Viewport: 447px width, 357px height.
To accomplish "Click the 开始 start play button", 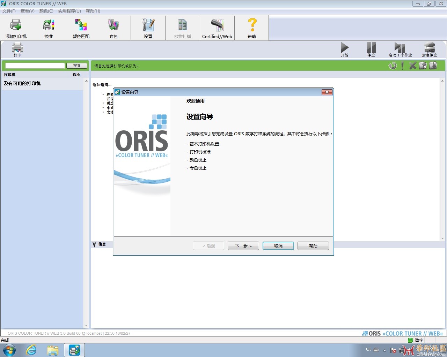I will coord(345,50).
